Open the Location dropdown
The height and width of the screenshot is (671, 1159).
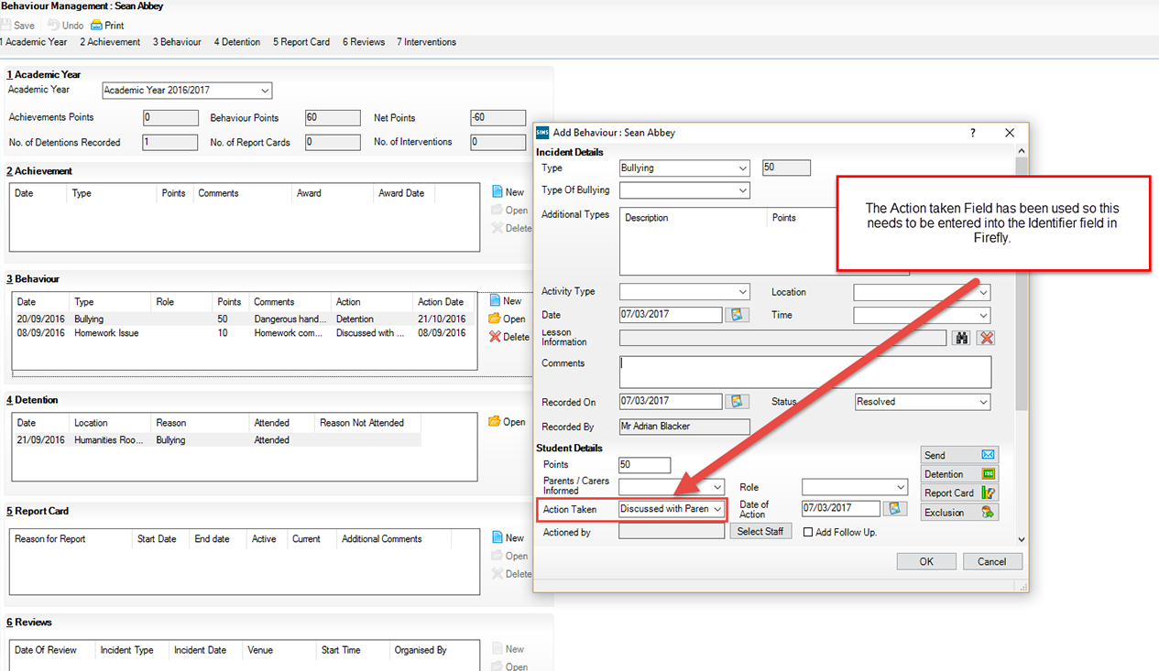tap(983, 293)
